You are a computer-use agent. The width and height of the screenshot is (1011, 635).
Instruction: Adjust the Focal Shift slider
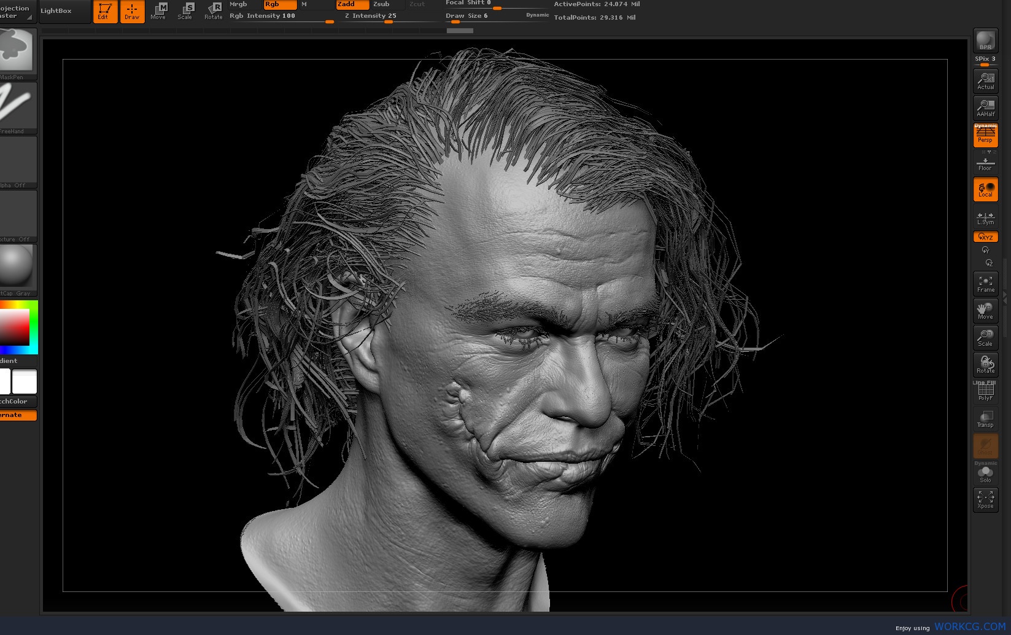click(x=497, y=4)
